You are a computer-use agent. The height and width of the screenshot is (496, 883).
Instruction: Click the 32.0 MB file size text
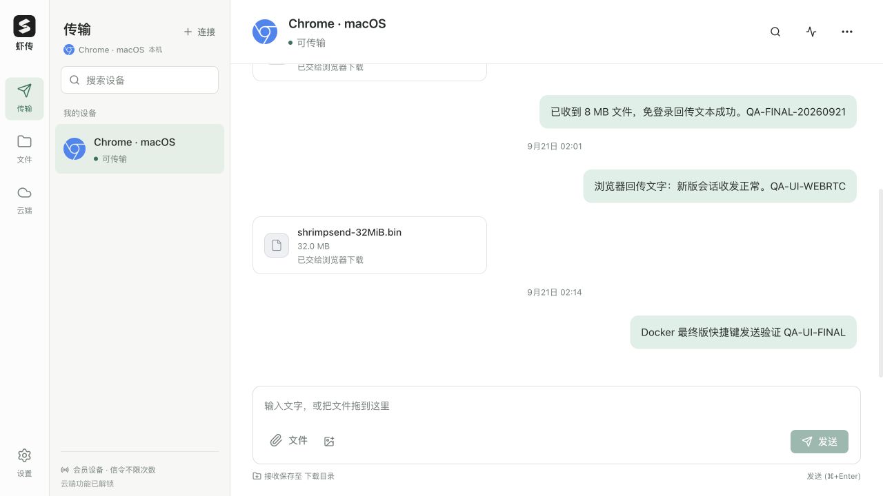coord(313,246)
